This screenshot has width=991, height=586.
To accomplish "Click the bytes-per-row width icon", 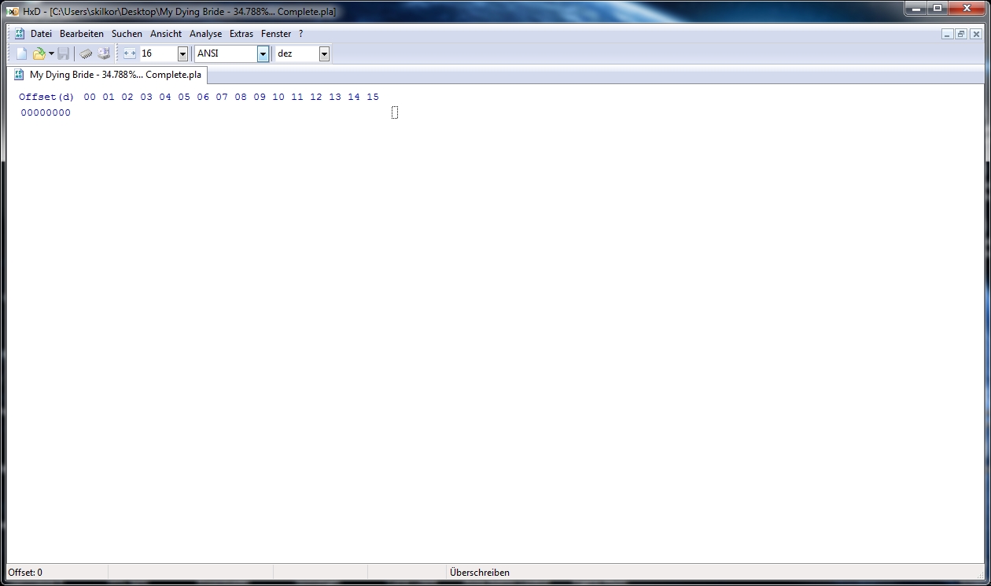I will point(130,53).
